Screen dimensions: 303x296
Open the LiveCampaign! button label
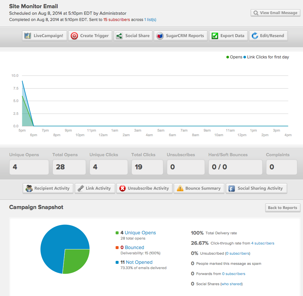point(48,36)
